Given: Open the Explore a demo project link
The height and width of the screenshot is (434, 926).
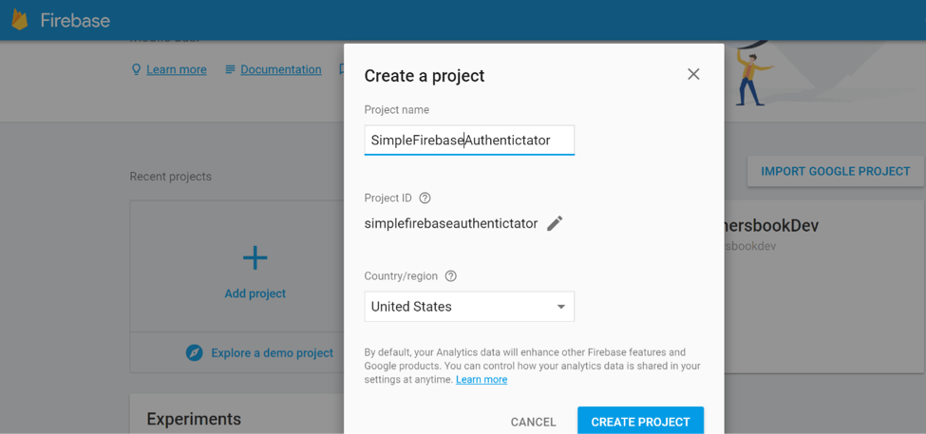Looking at the screenshot, I should coord(272,352).
